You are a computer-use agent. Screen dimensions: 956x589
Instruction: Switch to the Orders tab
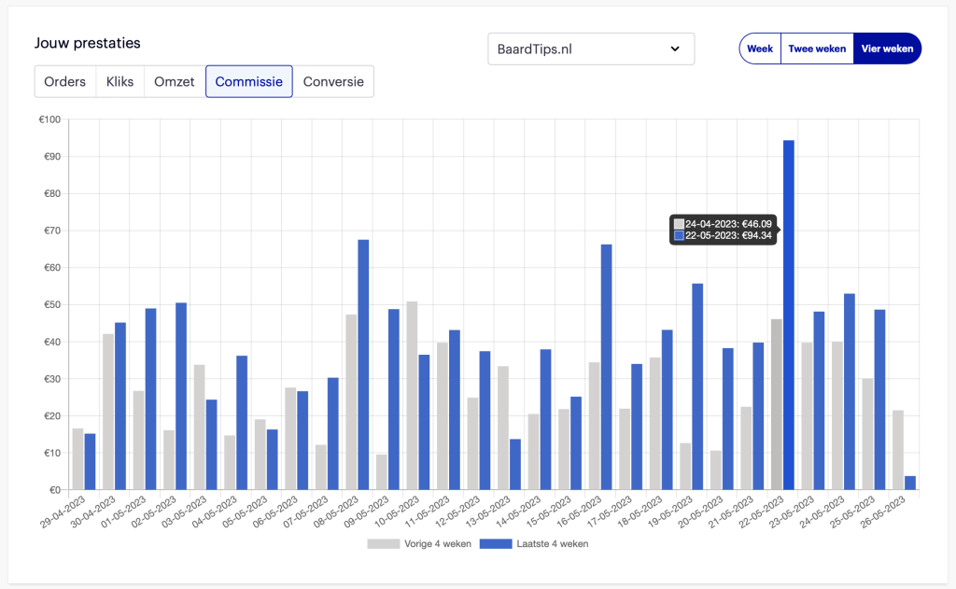point(65,81)
